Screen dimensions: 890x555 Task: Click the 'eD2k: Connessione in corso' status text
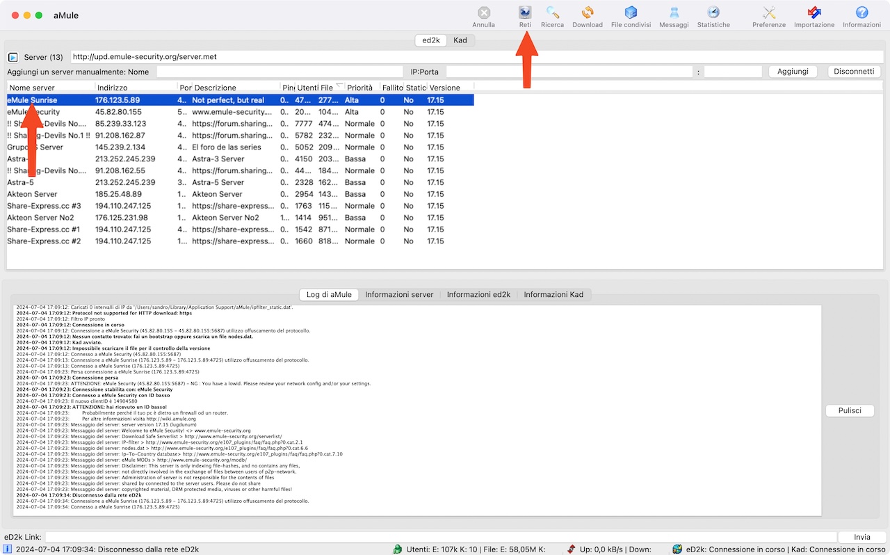click(736, 549)
